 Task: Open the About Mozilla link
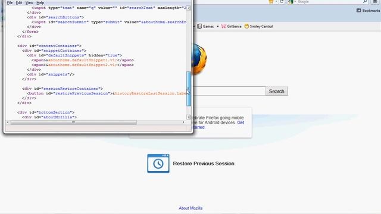pos(190,208)
